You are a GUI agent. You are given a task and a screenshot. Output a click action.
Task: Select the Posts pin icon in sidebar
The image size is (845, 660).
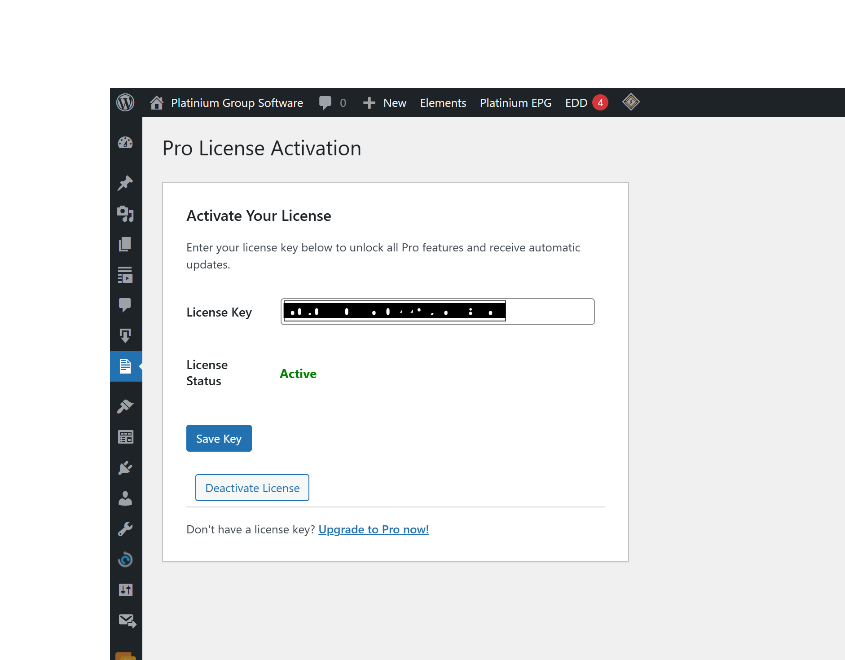coord(126,184)
